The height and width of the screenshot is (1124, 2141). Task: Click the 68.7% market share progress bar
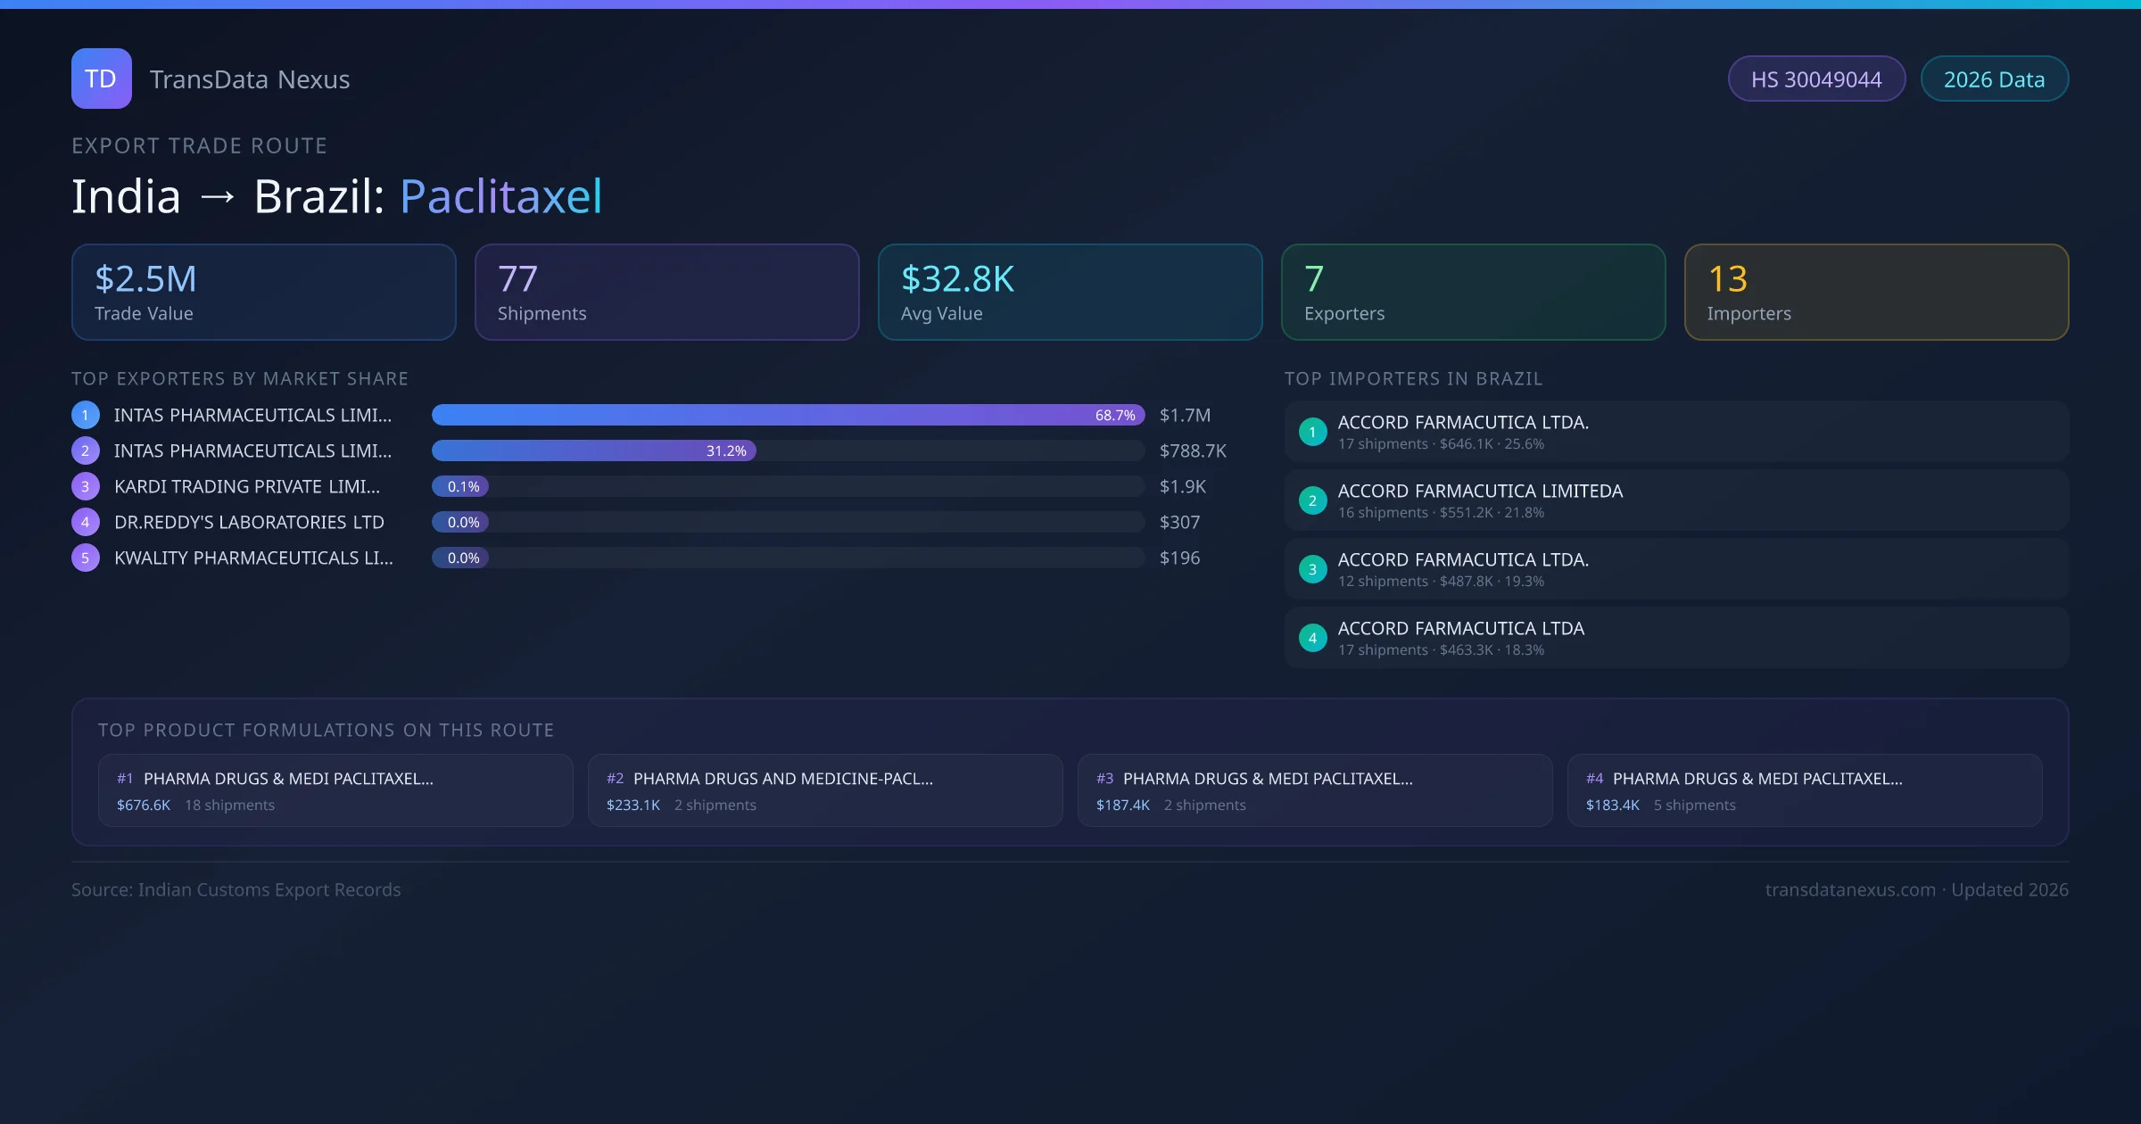787,414
